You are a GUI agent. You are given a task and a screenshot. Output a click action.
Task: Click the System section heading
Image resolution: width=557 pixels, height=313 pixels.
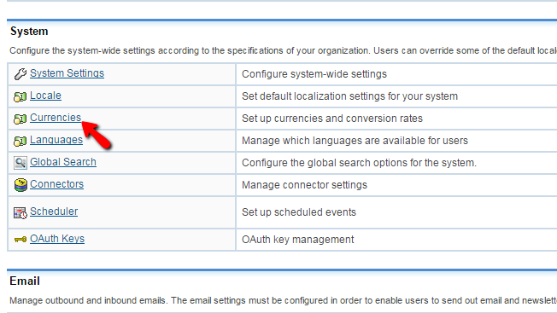[x=29, y=32]
